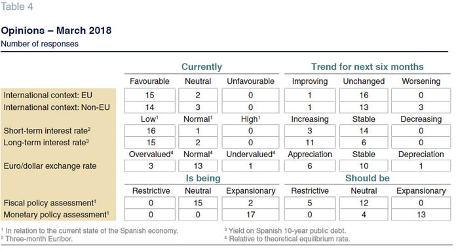
Task: Select the Is being section heading
Action: click(x=203, y=178)
